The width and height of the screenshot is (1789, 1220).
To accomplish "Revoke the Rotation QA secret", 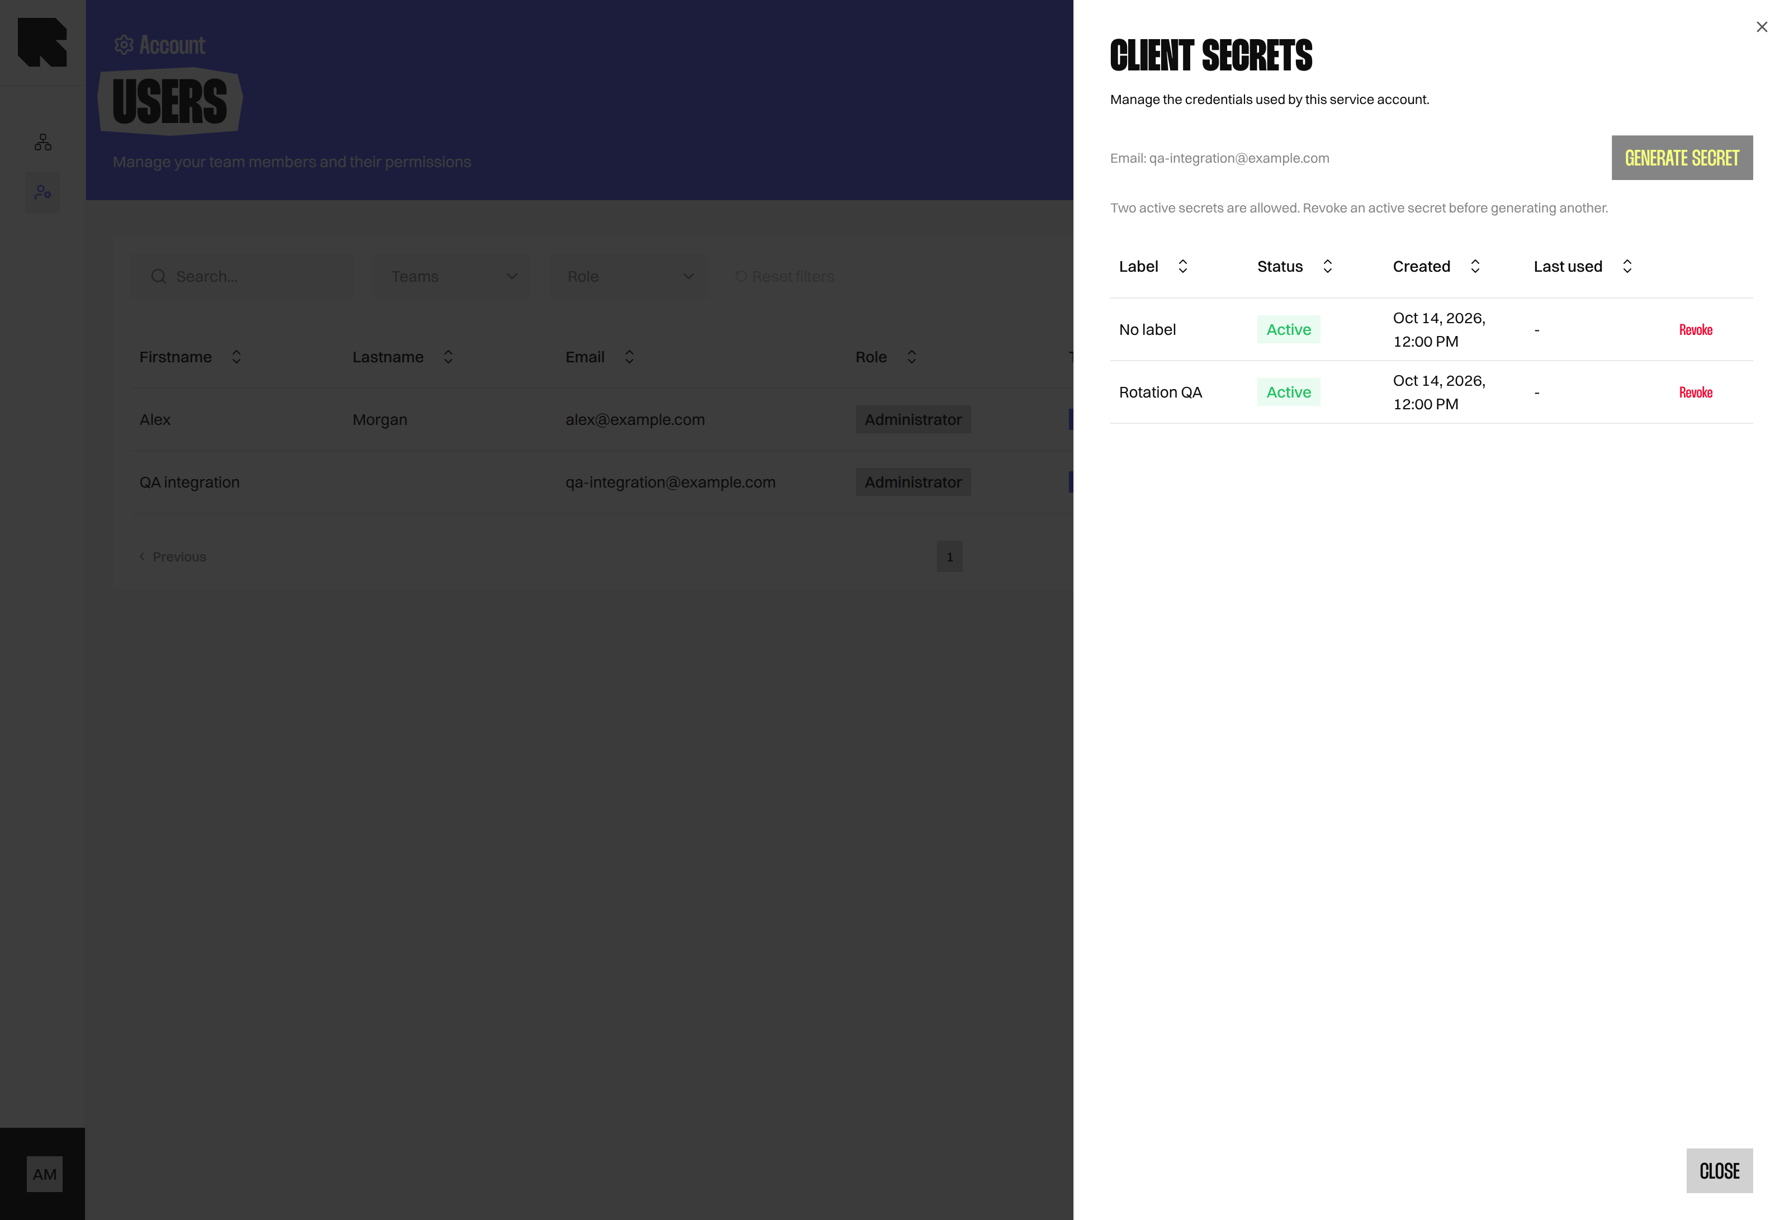I will click(x=1695, y=393).
